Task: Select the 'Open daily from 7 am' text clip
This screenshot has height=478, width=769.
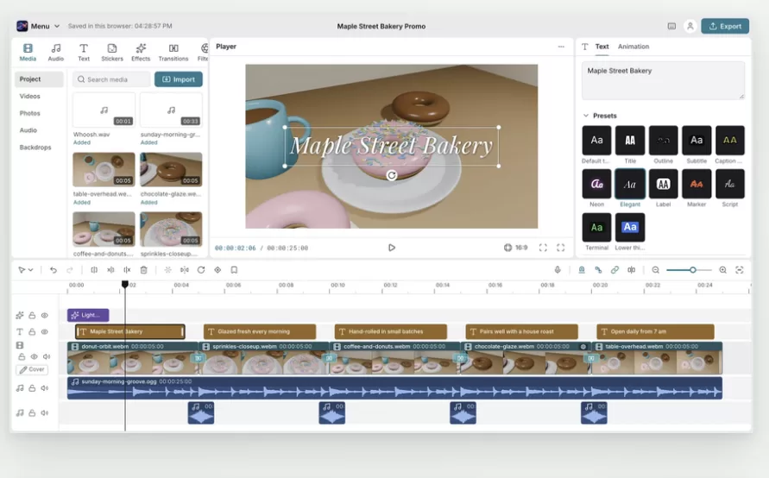Action: tap(655, 332)
